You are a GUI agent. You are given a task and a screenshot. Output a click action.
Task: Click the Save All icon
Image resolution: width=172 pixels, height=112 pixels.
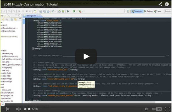point(45,11)
